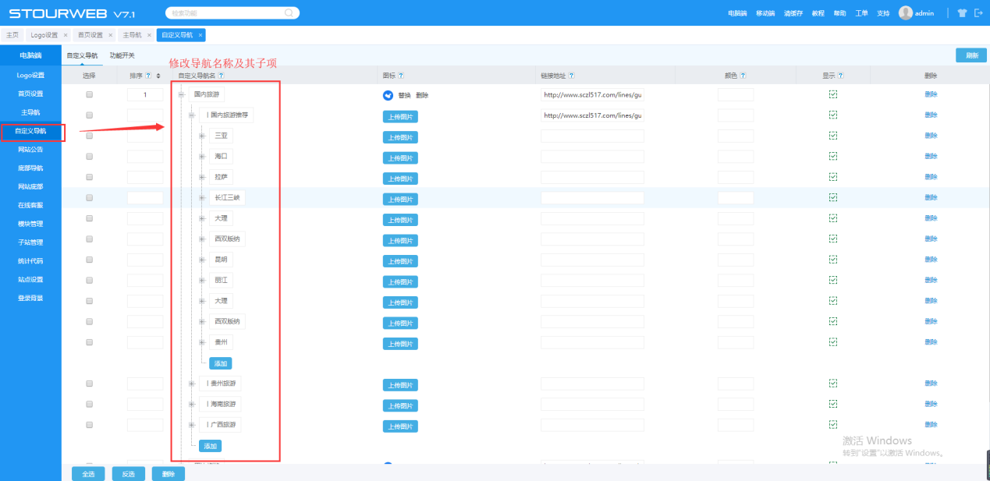Click the help icon next to 链接地址

[x=572, y=76]
